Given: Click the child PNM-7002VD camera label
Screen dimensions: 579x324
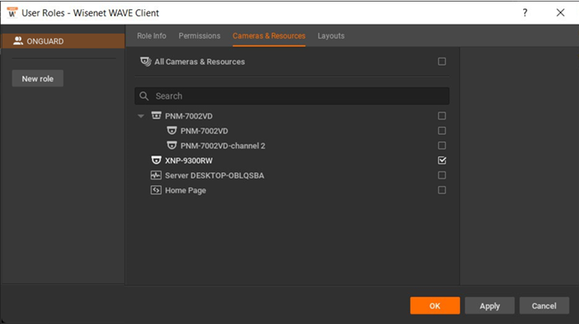Looking at the screenshot, I should tap(204, 131).
